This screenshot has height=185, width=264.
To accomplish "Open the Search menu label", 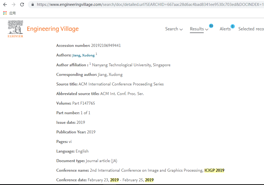I will pyautogui.click(x=172, y=29).
